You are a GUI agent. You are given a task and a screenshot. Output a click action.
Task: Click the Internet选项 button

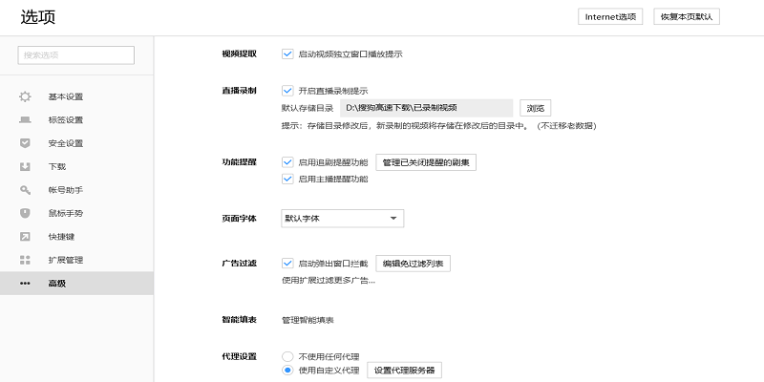pyautogui.click(x=611, y=16)
